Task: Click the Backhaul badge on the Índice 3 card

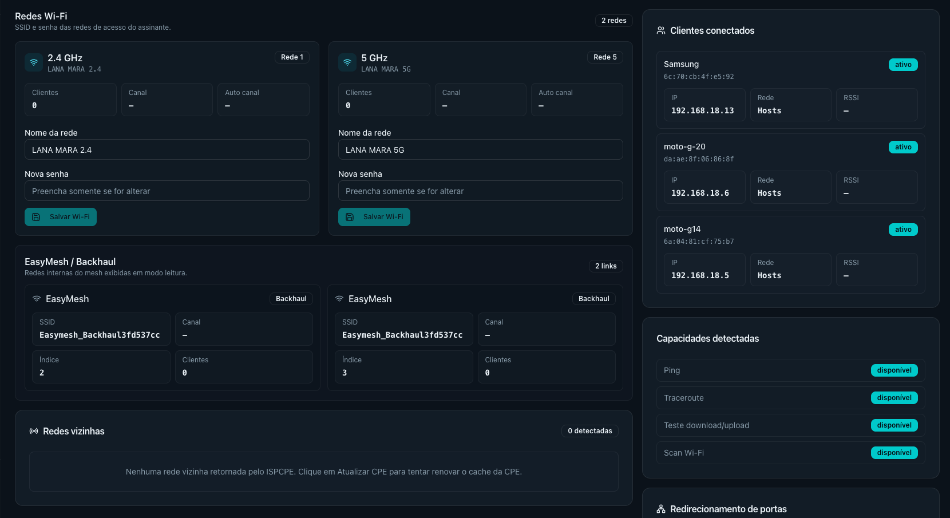Action: coord(594,299)
